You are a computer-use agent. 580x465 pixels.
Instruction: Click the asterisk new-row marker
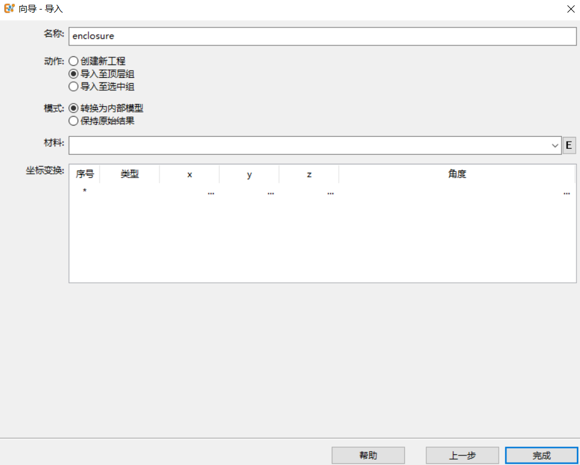[85, 191]
